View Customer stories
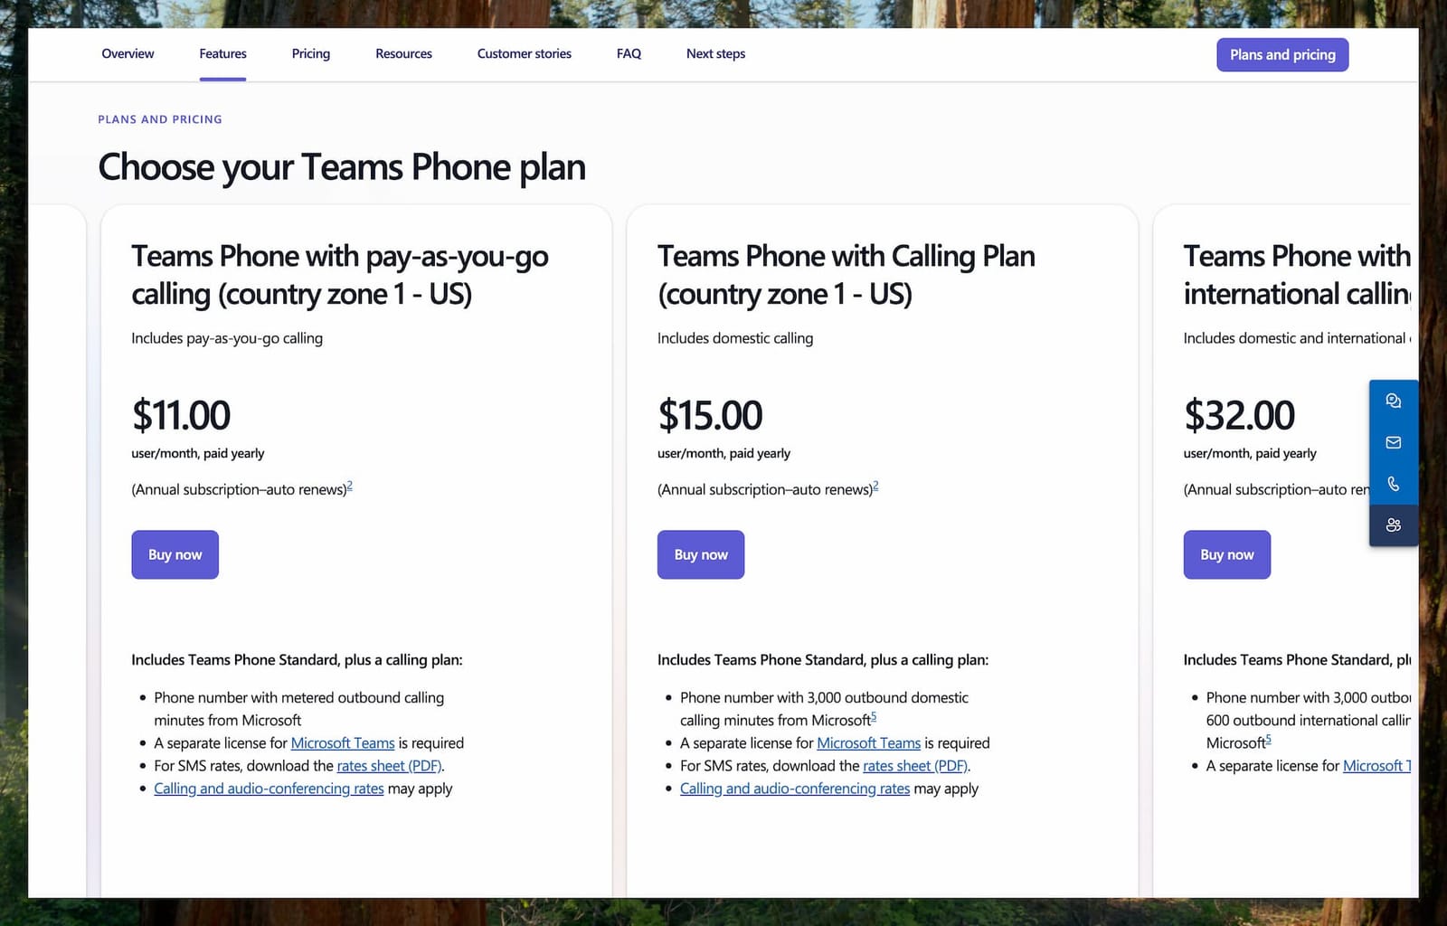1447x926 pixels. (523, 53)
